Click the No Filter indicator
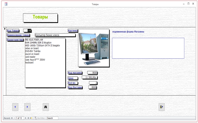Screen dimensions: 198x123 (x=40, y=118)
